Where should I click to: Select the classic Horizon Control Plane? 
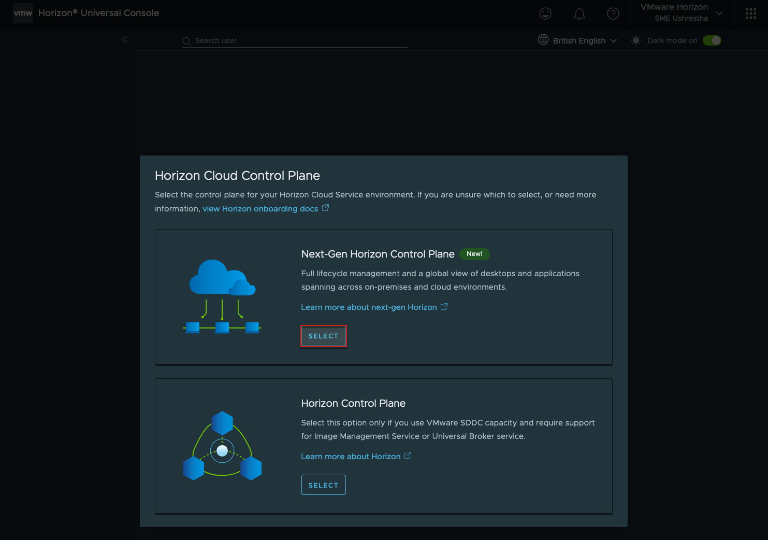(x=323, y=485)
